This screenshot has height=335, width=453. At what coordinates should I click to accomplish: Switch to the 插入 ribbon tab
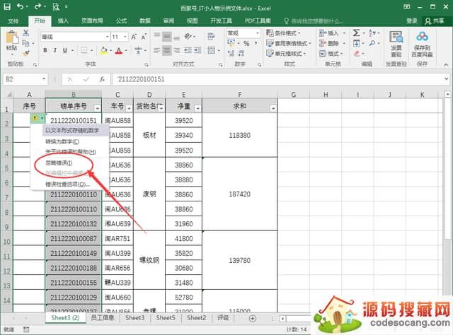tap(64, 21)
